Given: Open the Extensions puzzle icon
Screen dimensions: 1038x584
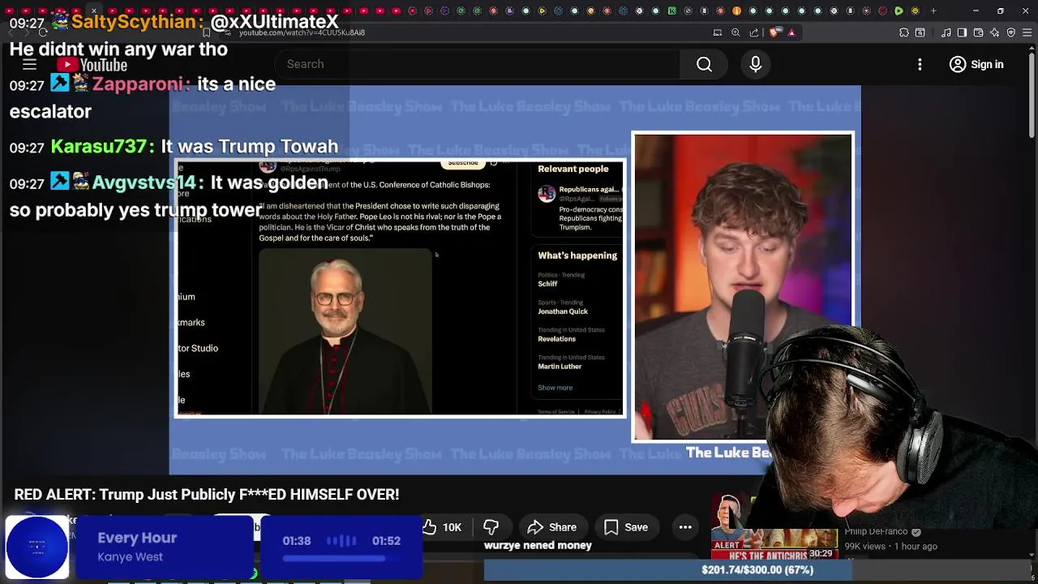Looking at the screenshot, I should (904, 32).
